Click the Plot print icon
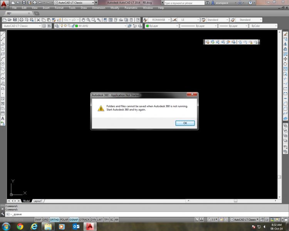Screen dimensions: 289x231 pos(21,20)
